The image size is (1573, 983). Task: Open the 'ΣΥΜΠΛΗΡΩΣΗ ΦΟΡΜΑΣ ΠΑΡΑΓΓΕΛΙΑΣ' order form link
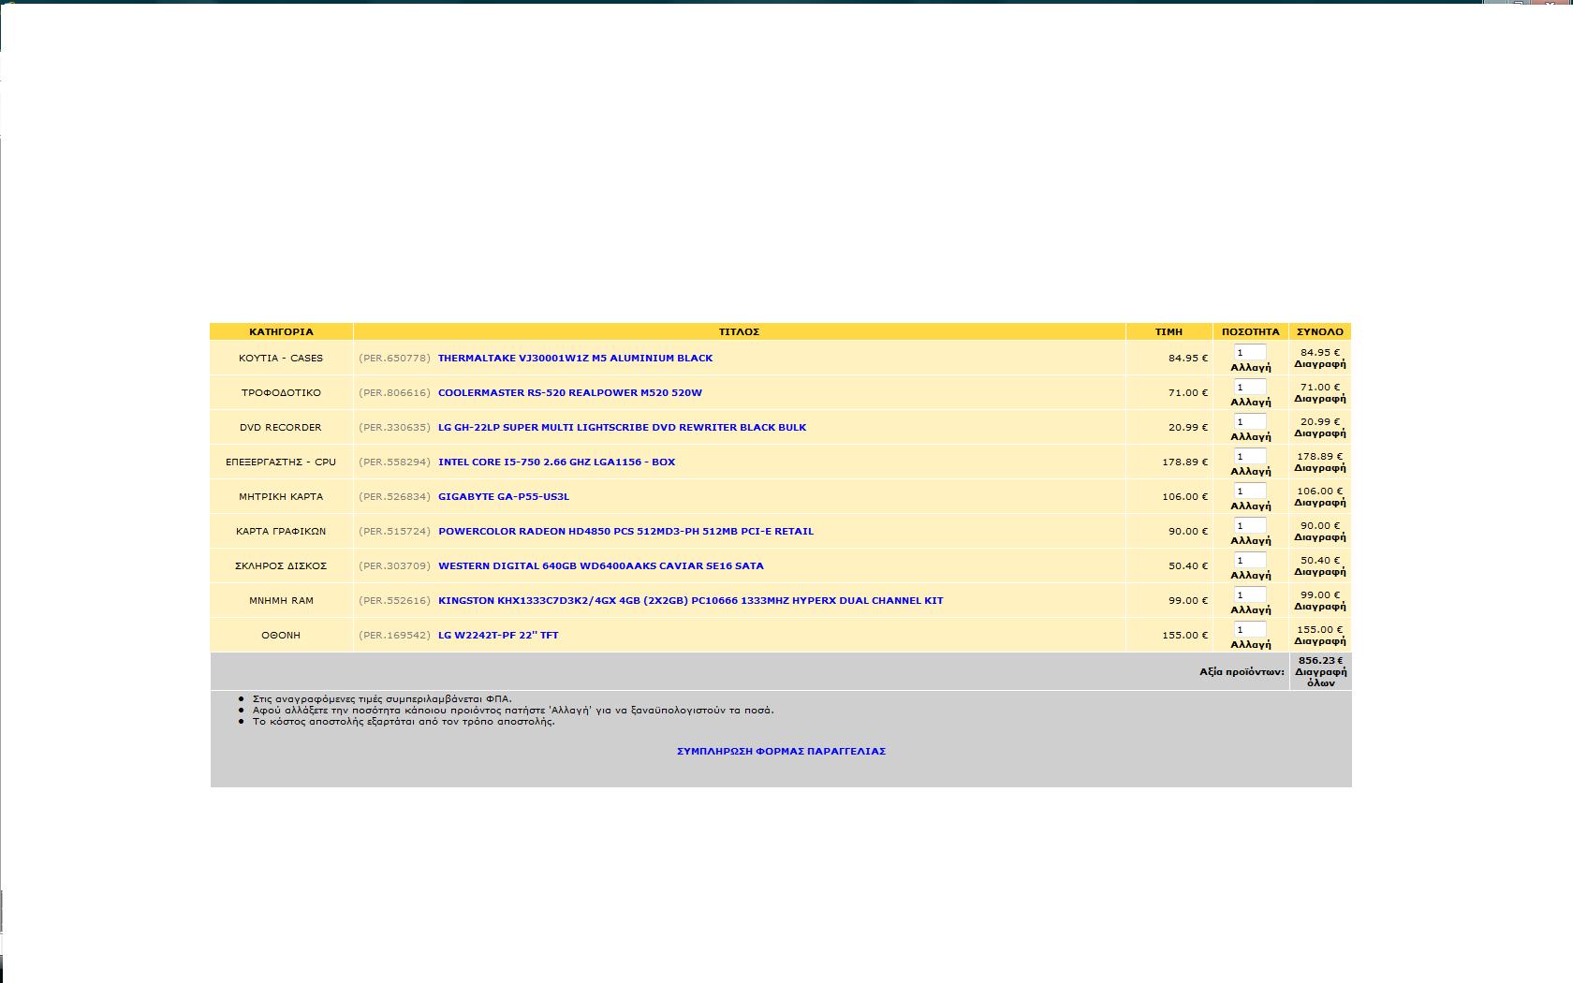(781, 751)
